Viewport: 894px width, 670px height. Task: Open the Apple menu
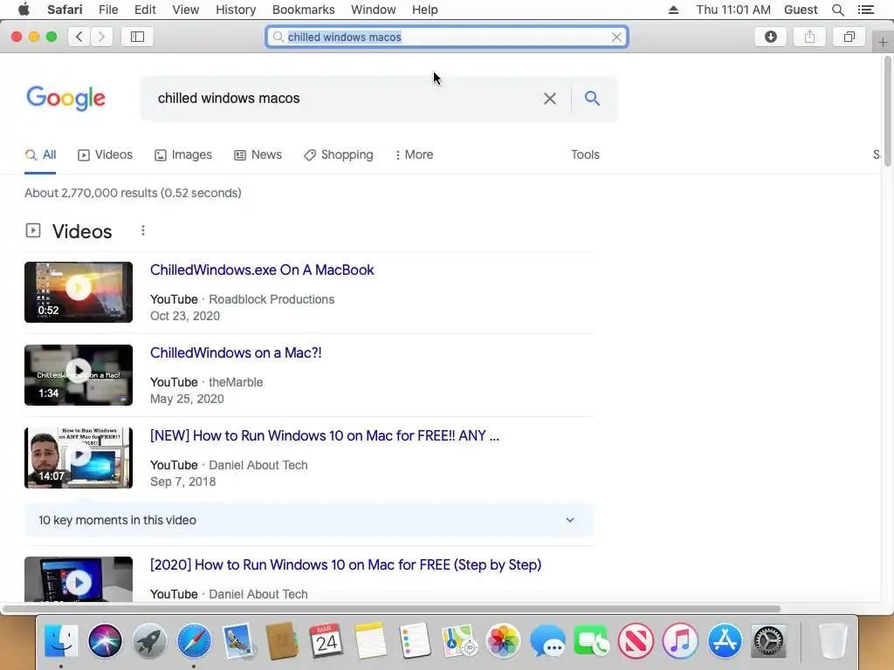coord(24,10)
